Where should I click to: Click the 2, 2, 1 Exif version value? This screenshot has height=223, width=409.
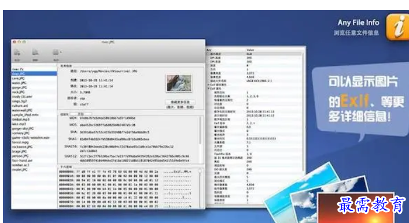(x=250, y=123)
